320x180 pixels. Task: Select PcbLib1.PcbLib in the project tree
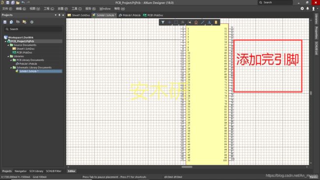click(28, 64)
